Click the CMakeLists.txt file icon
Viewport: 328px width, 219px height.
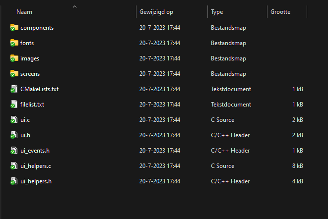click(x=14, y=89)
